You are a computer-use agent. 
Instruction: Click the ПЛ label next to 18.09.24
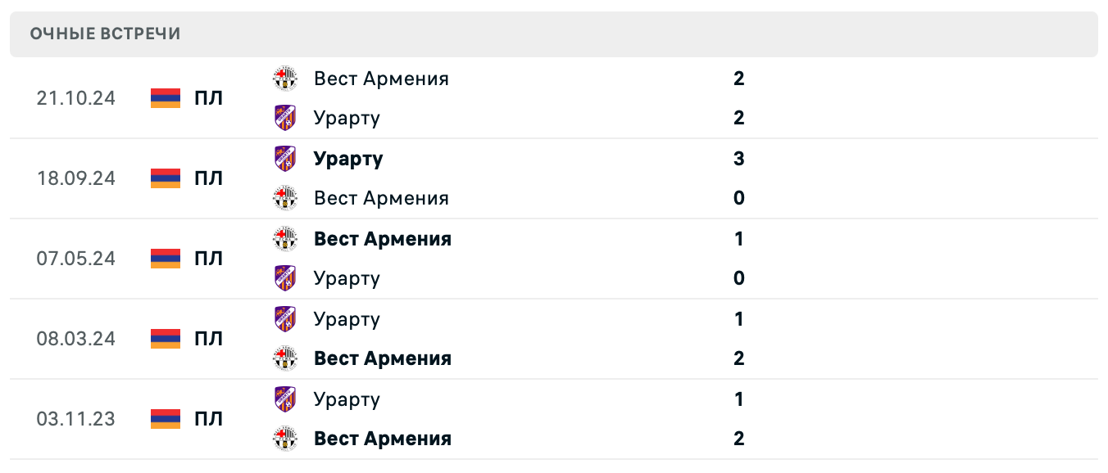click(x=210, y=178)
